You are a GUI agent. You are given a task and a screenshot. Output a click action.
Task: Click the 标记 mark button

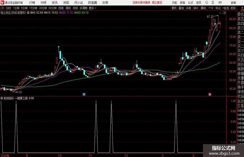pos(218,8)
